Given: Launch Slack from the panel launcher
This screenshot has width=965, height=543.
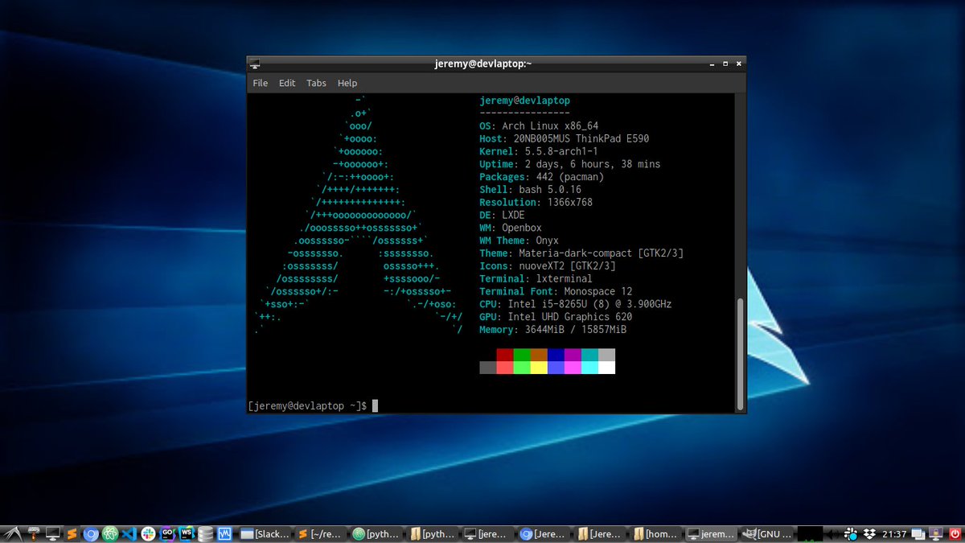Looking at the screenshot, I should click(149, 533).
